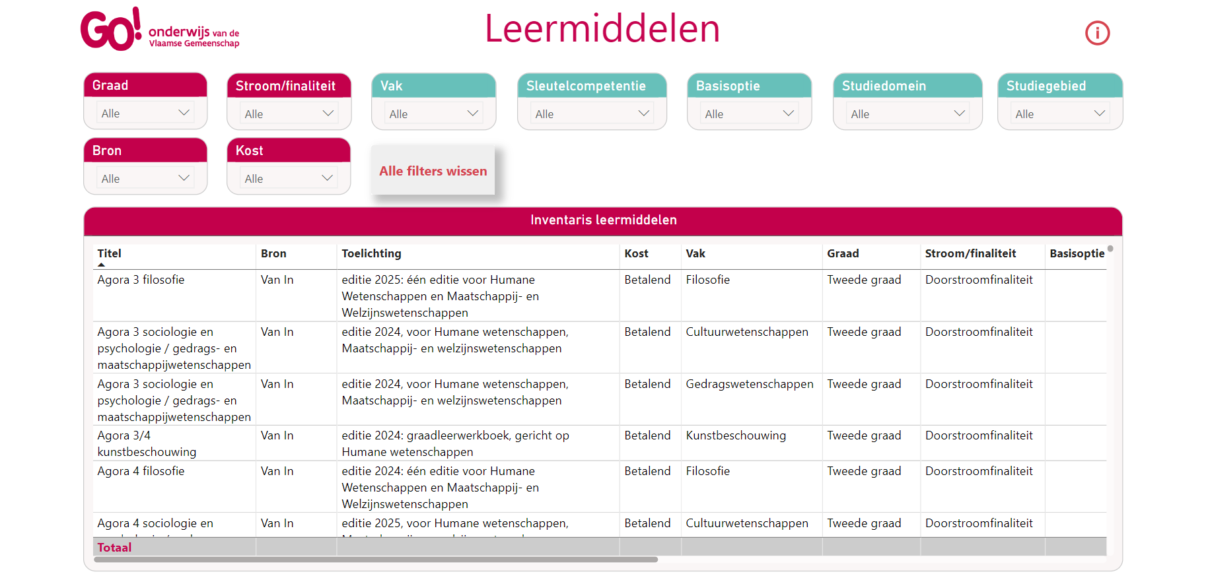Open the Bron filter dropdown
Viewport: 1208px width, 576px height.
[145, 179]
